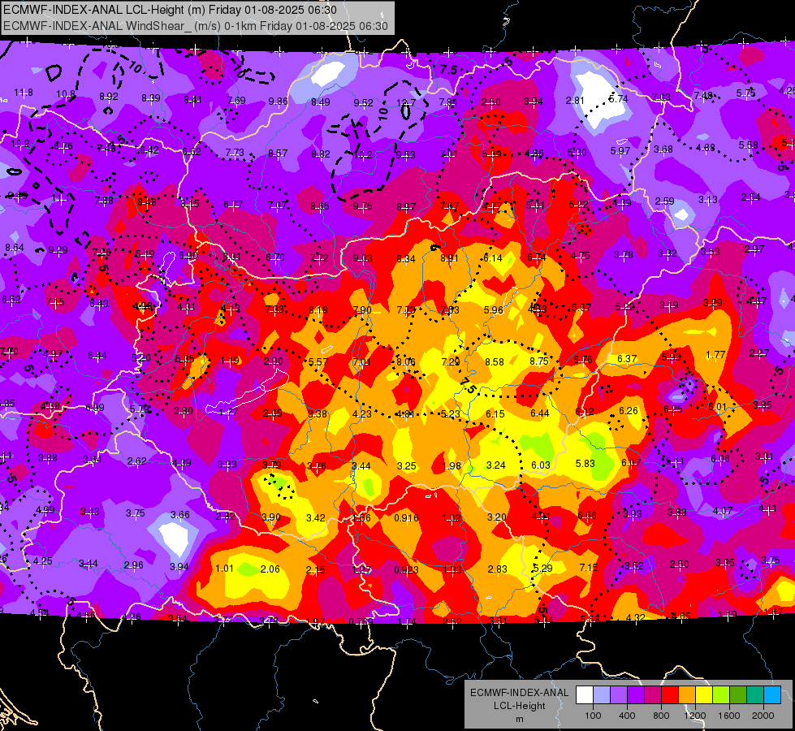Click the legend scale value 100

point(594,716)
